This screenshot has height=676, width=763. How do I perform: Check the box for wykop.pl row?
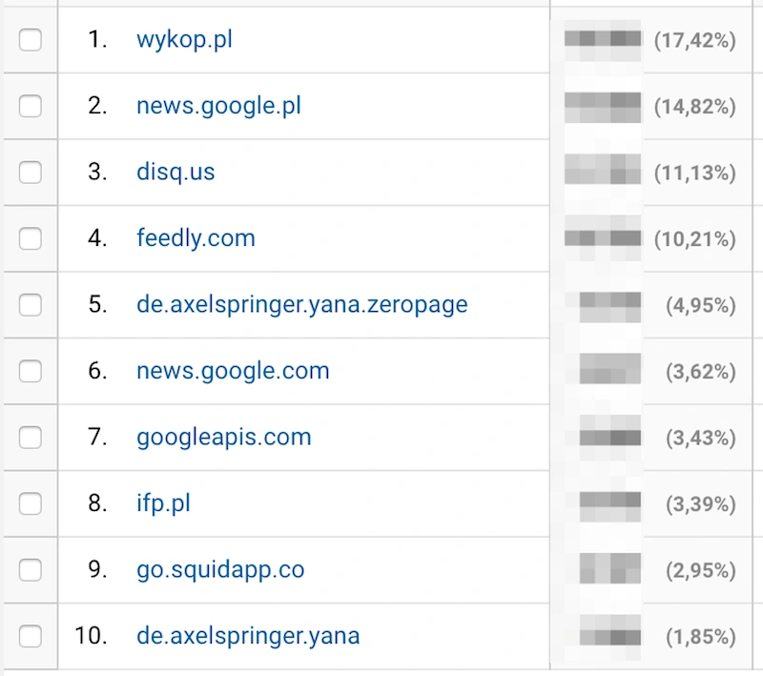pos(31,40)
